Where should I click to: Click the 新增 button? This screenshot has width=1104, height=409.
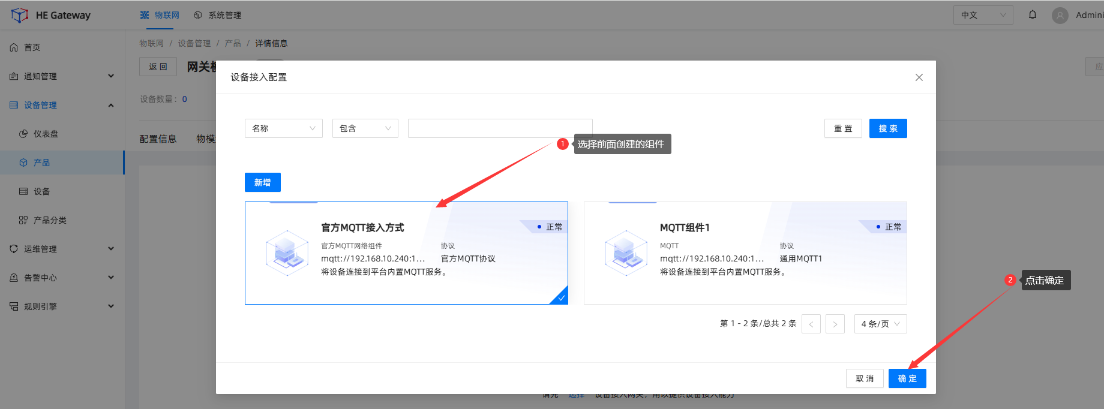(x=262, y=182)
